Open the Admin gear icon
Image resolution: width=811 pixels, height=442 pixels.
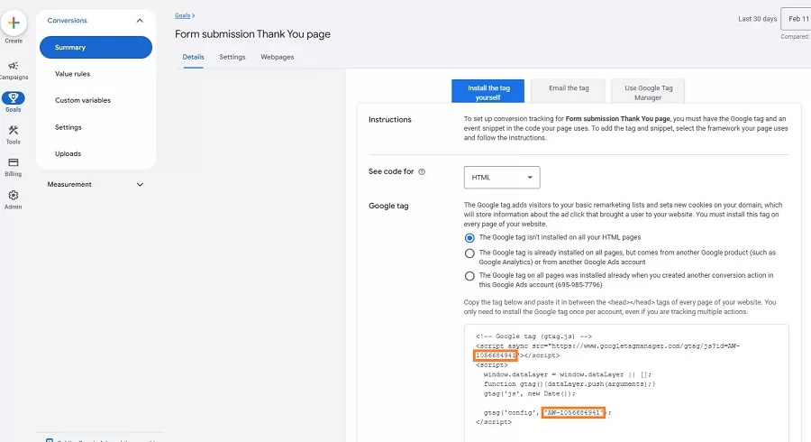[x=14, y=195]
